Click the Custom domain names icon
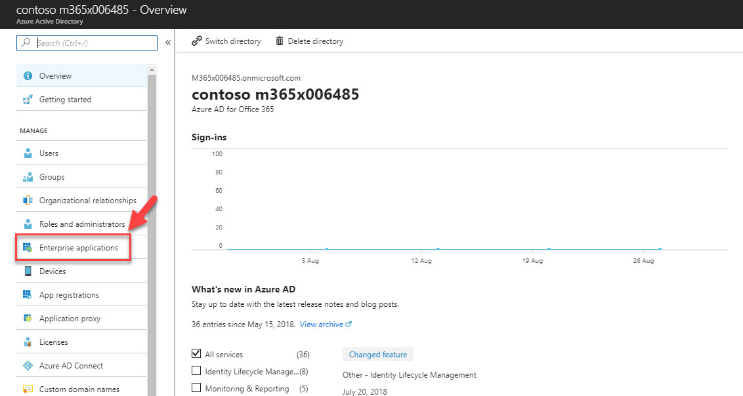Image resolution: width=743 pixels, height=396 pixels. [x=28, y=389]
